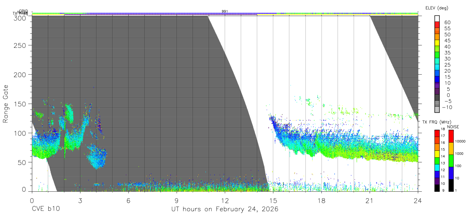Select the '45' label on ELEV colorbar
This screenshot has width=470, height=217.
(x=447, y=41)
